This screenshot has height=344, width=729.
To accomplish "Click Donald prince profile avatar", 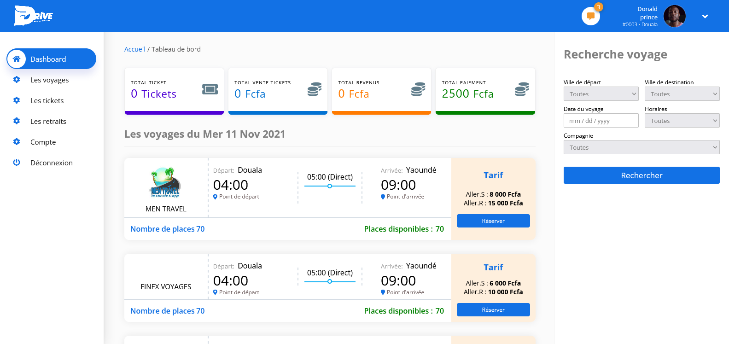I will click(675, 16).
